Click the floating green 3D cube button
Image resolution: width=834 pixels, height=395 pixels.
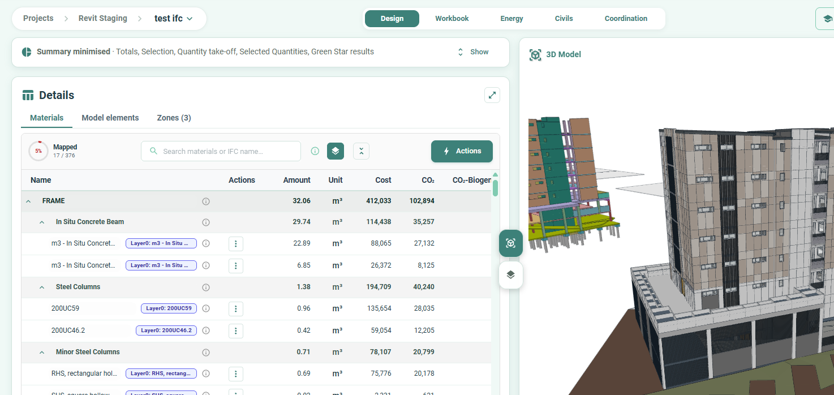click(511, 243)
